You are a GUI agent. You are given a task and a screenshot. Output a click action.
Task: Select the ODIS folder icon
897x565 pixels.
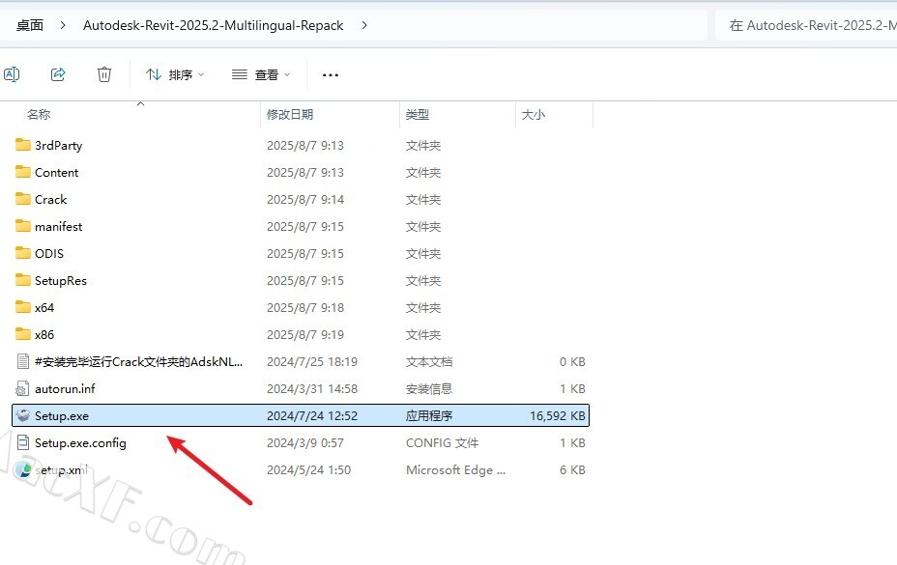pyautogui.click(x=23, y=253)
